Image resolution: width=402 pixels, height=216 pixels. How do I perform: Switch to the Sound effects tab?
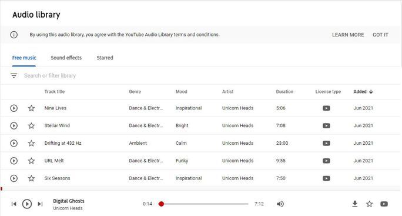click(x=66, y=58)
